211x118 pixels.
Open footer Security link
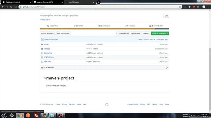[72, 104]
